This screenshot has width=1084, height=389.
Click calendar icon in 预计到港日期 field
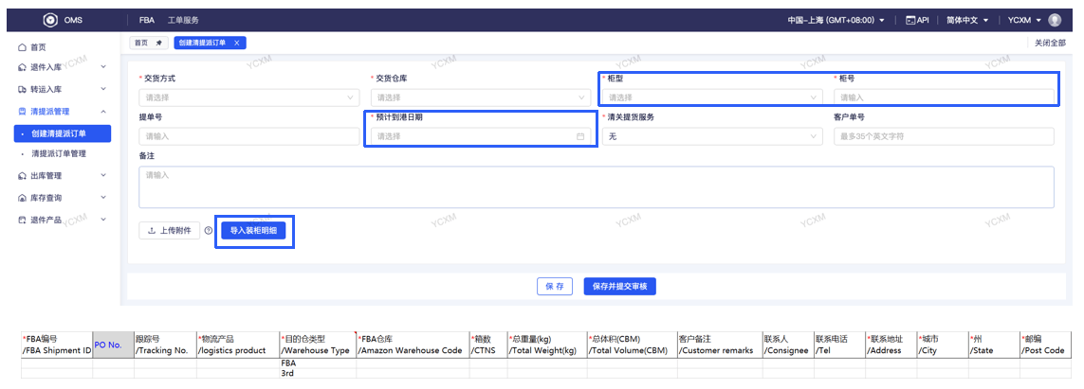580,136
